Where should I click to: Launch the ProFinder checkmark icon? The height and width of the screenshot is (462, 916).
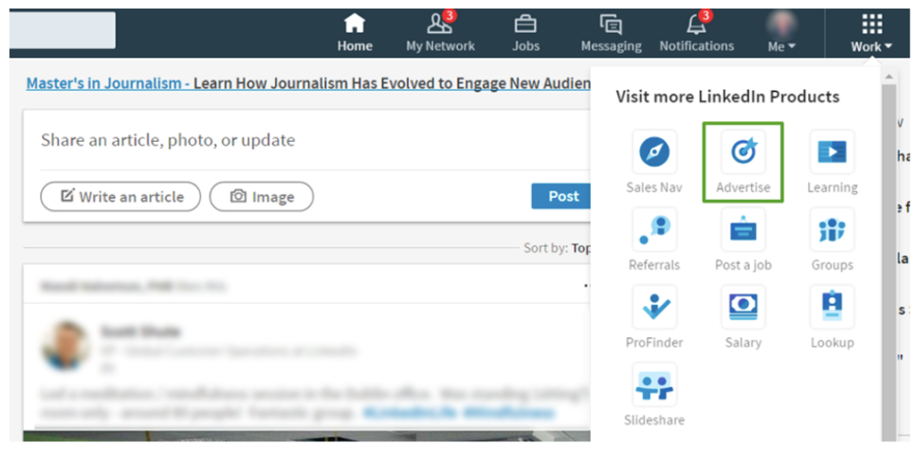(x=654, y=308)
